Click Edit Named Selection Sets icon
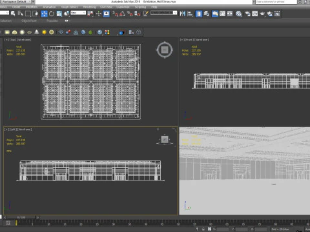Viewport: 310px width, 232px height. (146, 14)
